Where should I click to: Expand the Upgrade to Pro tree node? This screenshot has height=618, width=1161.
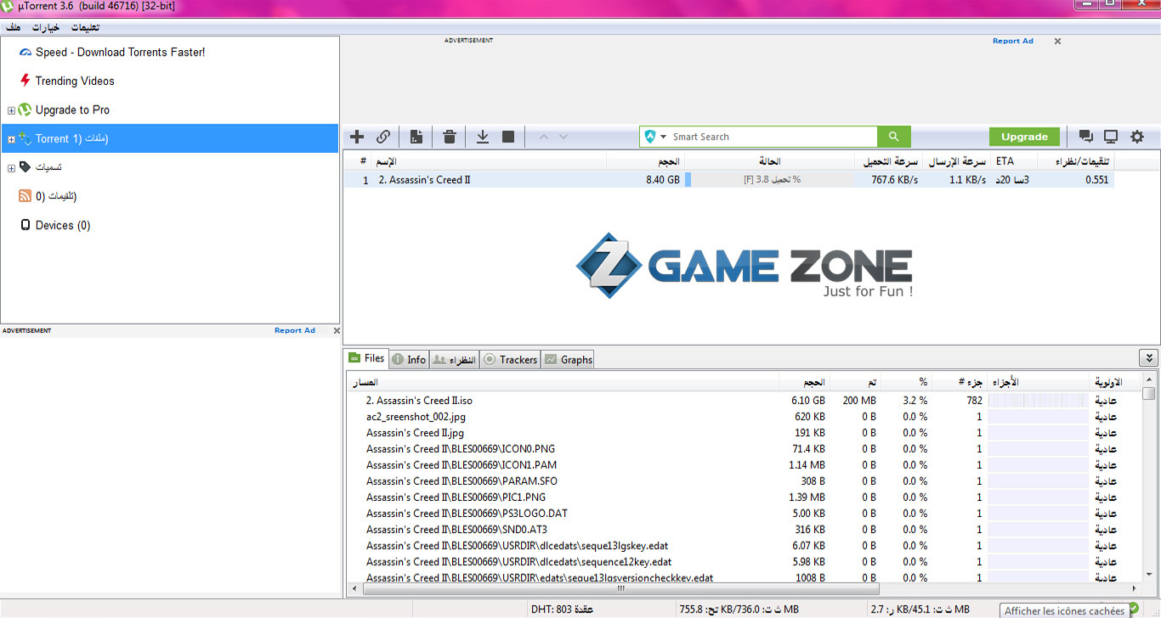(x=11, y=110)
